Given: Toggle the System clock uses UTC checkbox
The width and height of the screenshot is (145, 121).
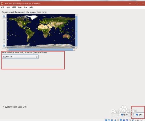Looking at the screenshot, I should [3, 107].
